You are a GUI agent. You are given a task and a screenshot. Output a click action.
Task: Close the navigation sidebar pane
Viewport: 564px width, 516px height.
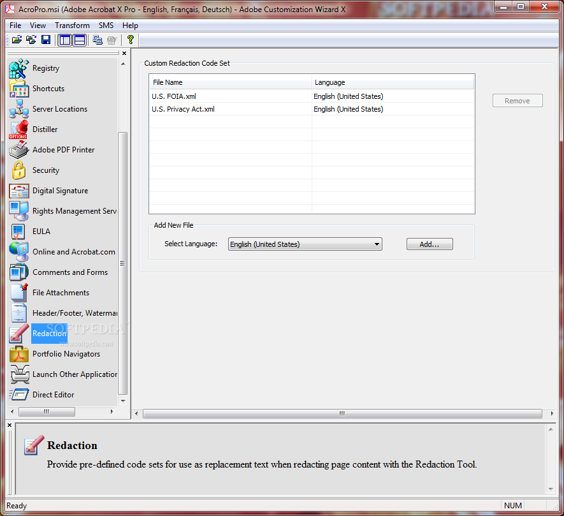click(124, 54)
